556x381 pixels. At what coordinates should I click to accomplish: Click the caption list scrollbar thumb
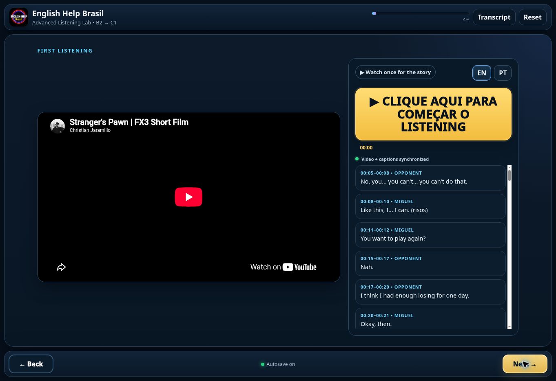(x=509, y=175)
